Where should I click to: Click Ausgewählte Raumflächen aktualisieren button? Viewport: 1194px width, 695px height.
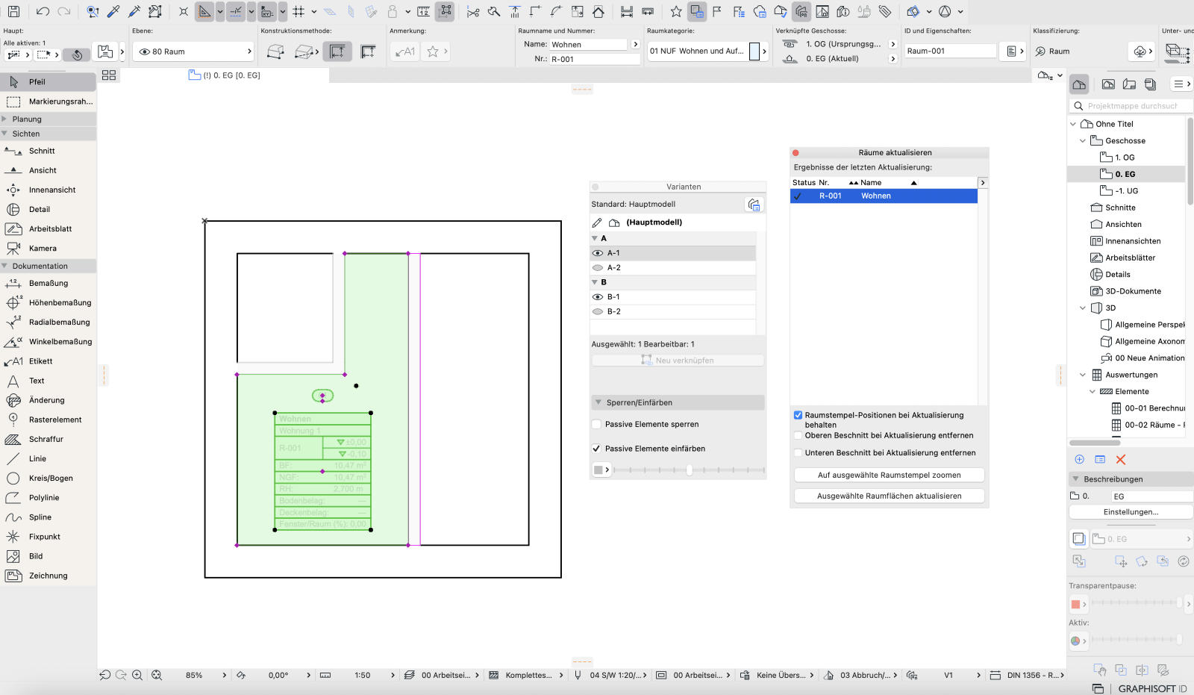(889, 496)
